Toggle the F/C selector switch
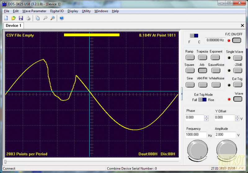Screen dimensions: 248x173 coord(194,36)
